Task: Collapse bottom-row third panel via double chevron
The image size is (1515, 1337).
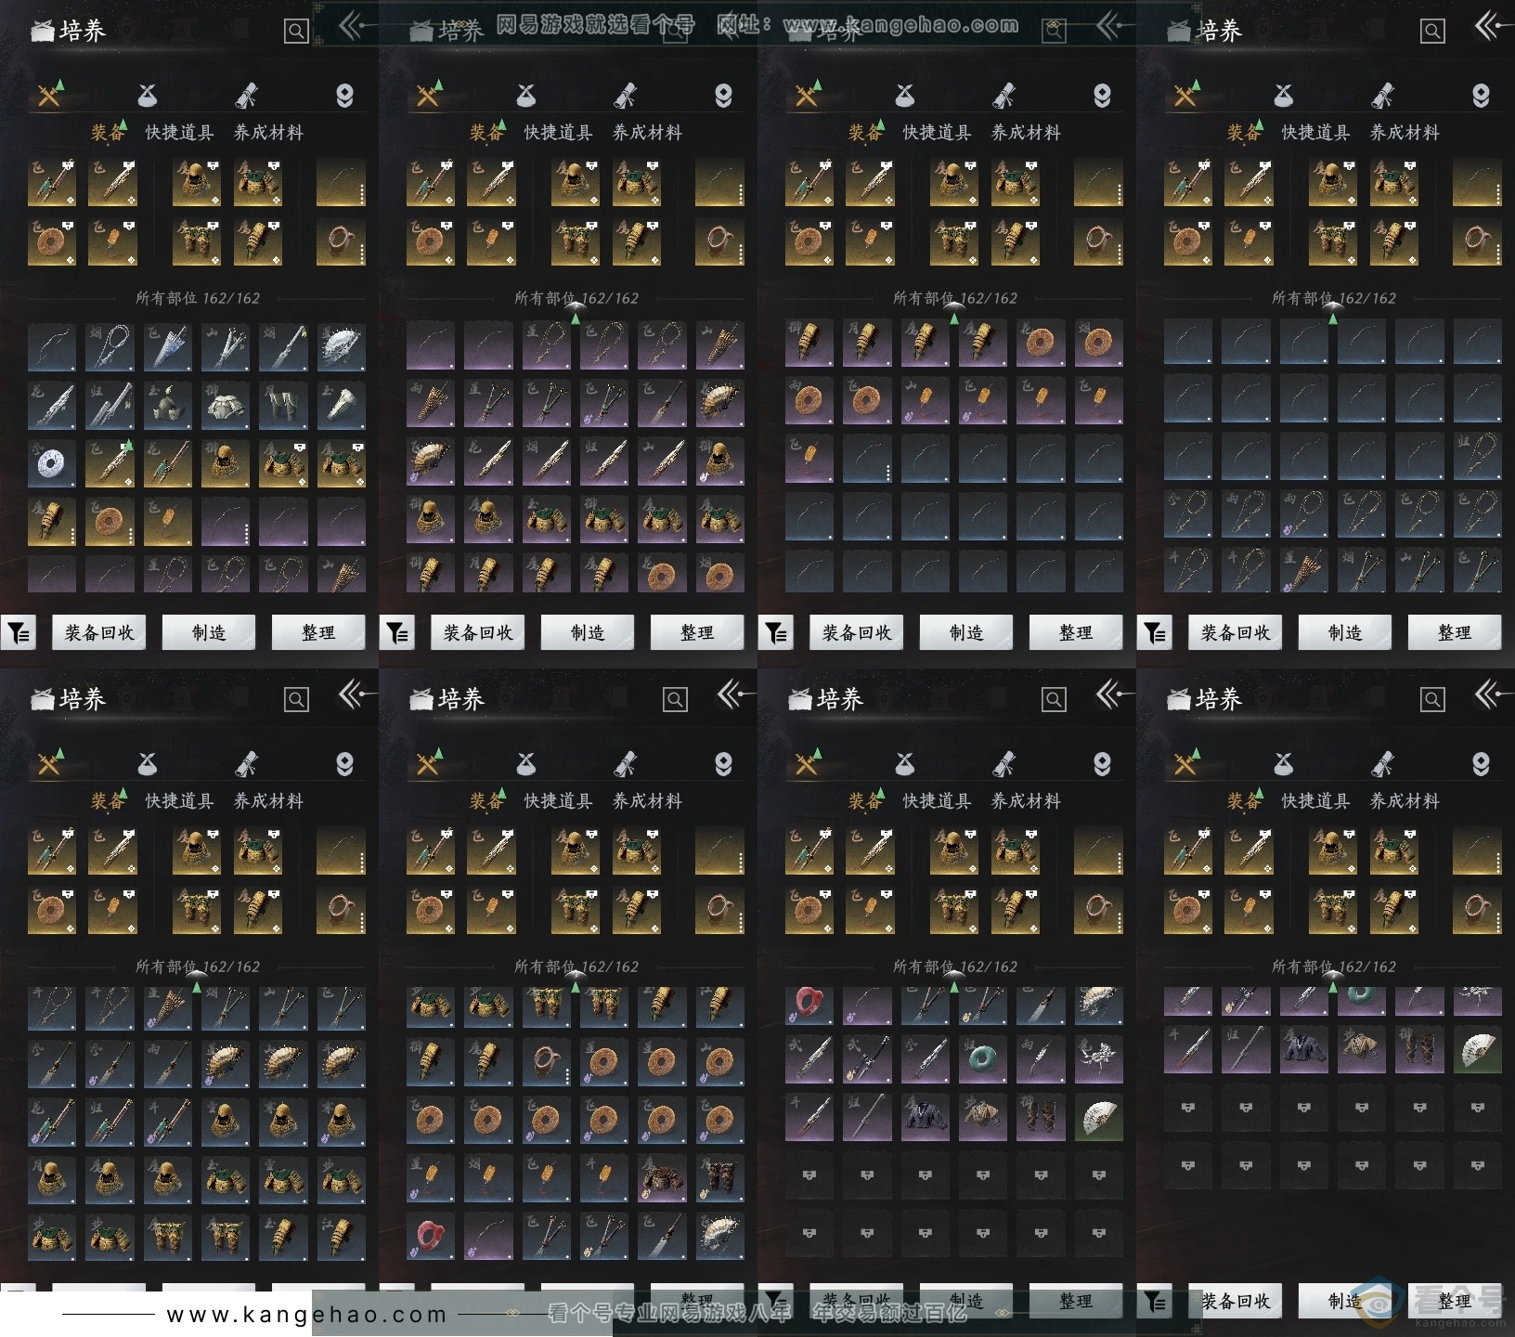Action: click(x=1111, y=694)
